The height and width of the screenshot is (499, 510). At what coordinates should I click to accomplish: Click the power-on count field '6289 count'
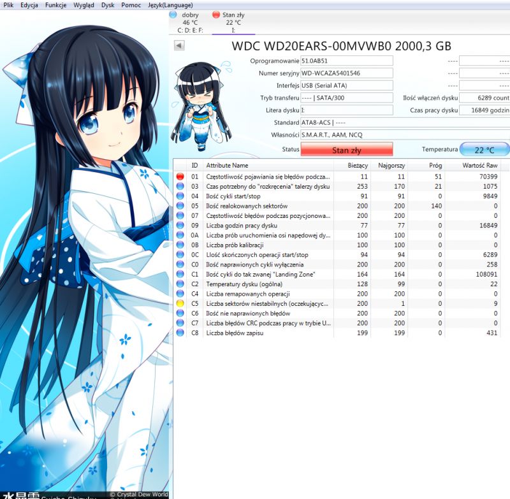point(484,98)
